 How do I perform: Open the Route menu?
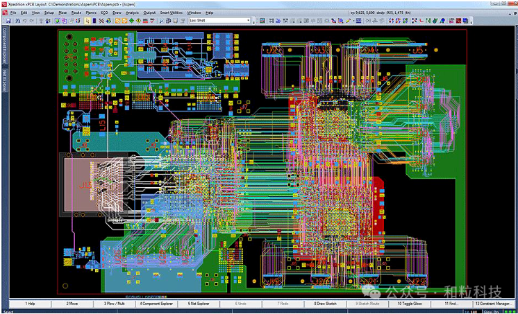coord(76,12)
